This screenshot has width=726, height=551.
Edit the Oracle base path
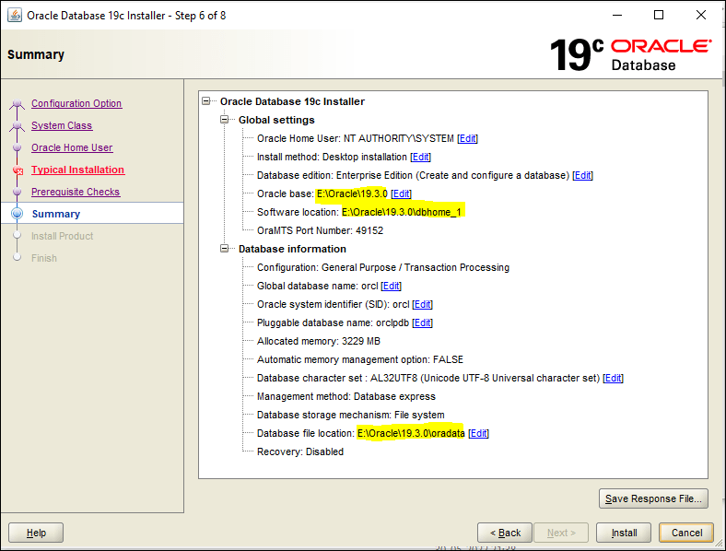tap(401, 194)
